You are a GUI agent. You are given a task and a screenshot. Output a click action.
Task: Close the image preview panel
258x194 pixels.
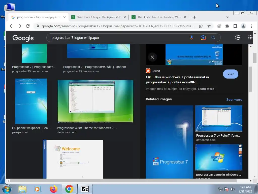[x=152, y=57]
